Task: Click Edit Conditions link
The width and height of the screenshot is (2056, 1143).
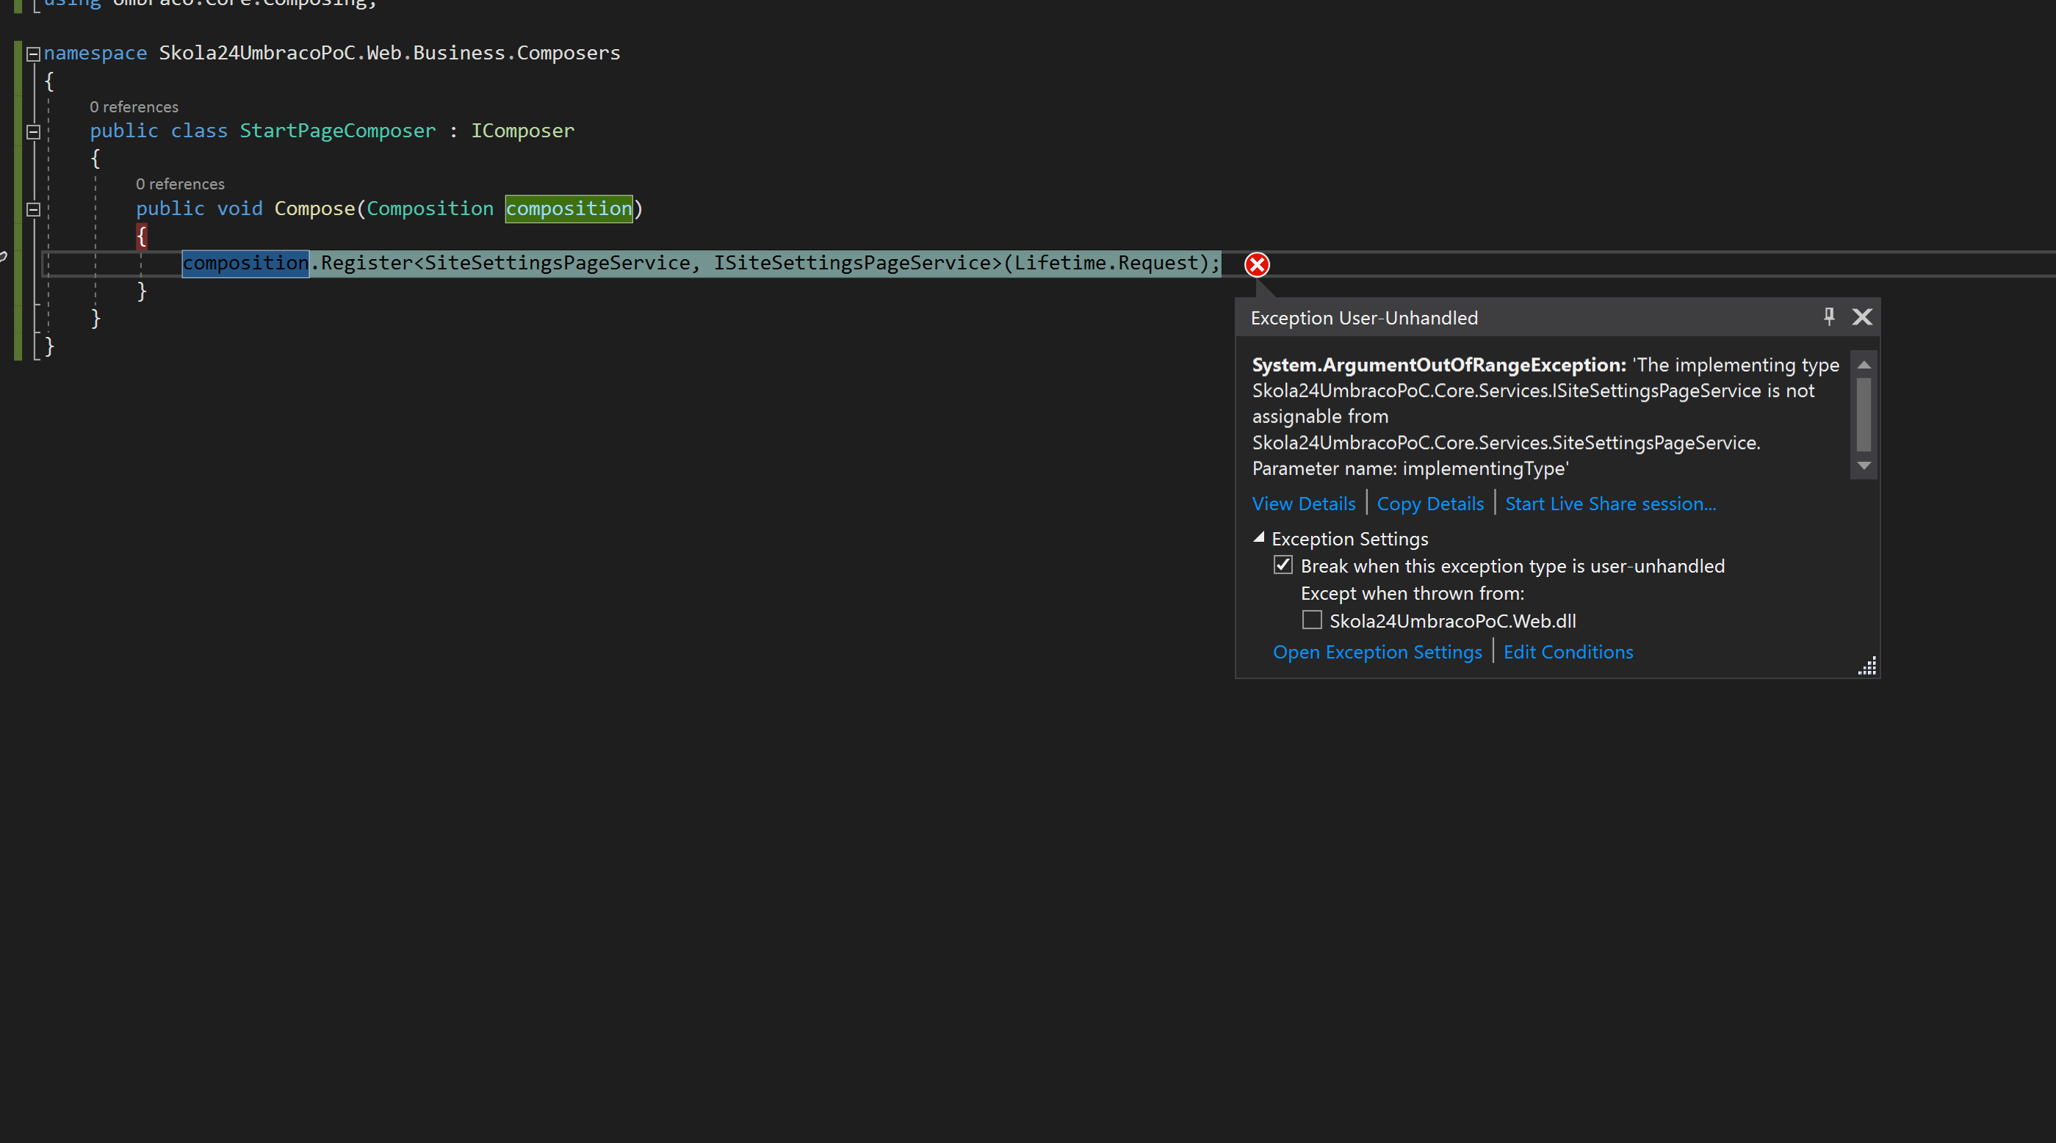Action: (x=1568, y=652)
